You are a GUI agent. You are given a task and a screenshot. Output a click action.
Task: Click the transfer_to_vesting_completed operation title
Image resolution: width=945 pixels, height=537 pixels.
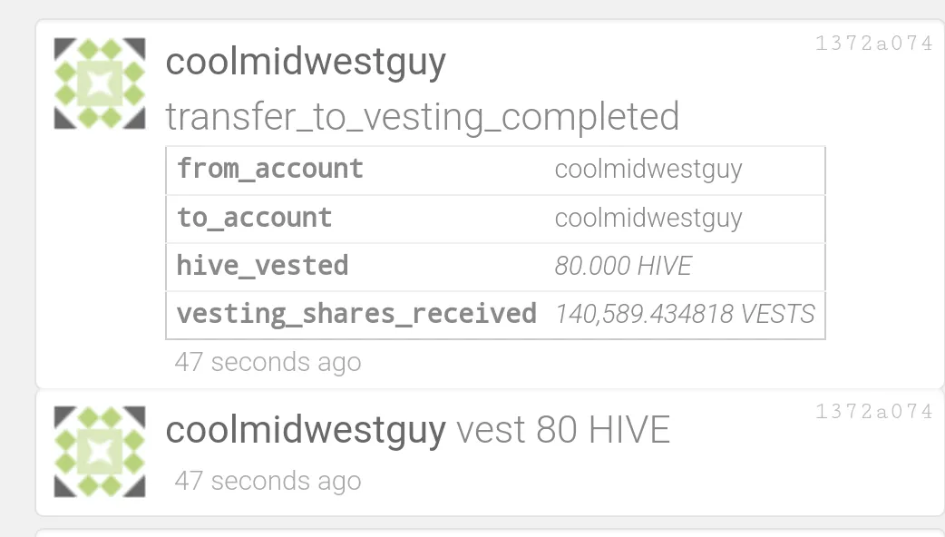pyautogui.click(x=422, y=117)
